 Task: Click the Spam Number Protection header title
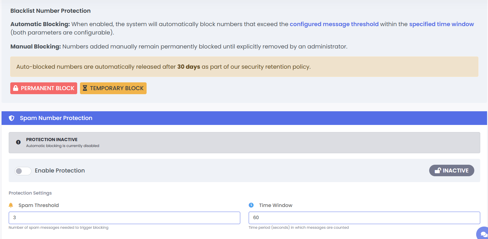(56, 118)
